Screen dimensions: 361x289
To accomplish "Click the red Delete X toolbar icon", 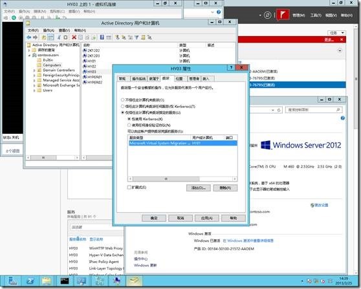I will tap(74, 37).
